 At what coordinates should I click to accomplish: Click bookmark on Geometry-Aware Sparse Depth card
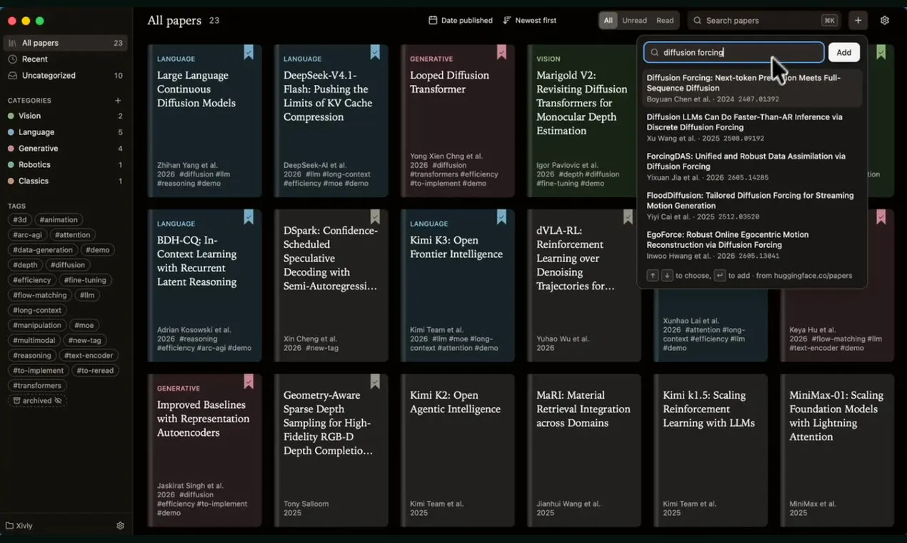click(375, 382)
